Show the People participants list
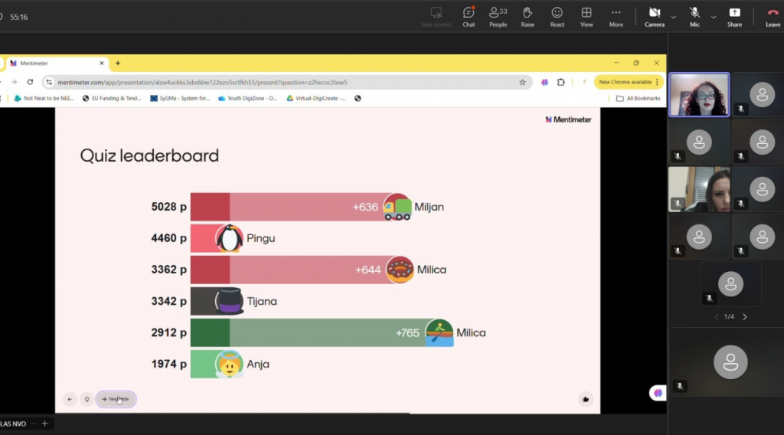Viewport: 784px width, 435px height. [x=498, y=15]
